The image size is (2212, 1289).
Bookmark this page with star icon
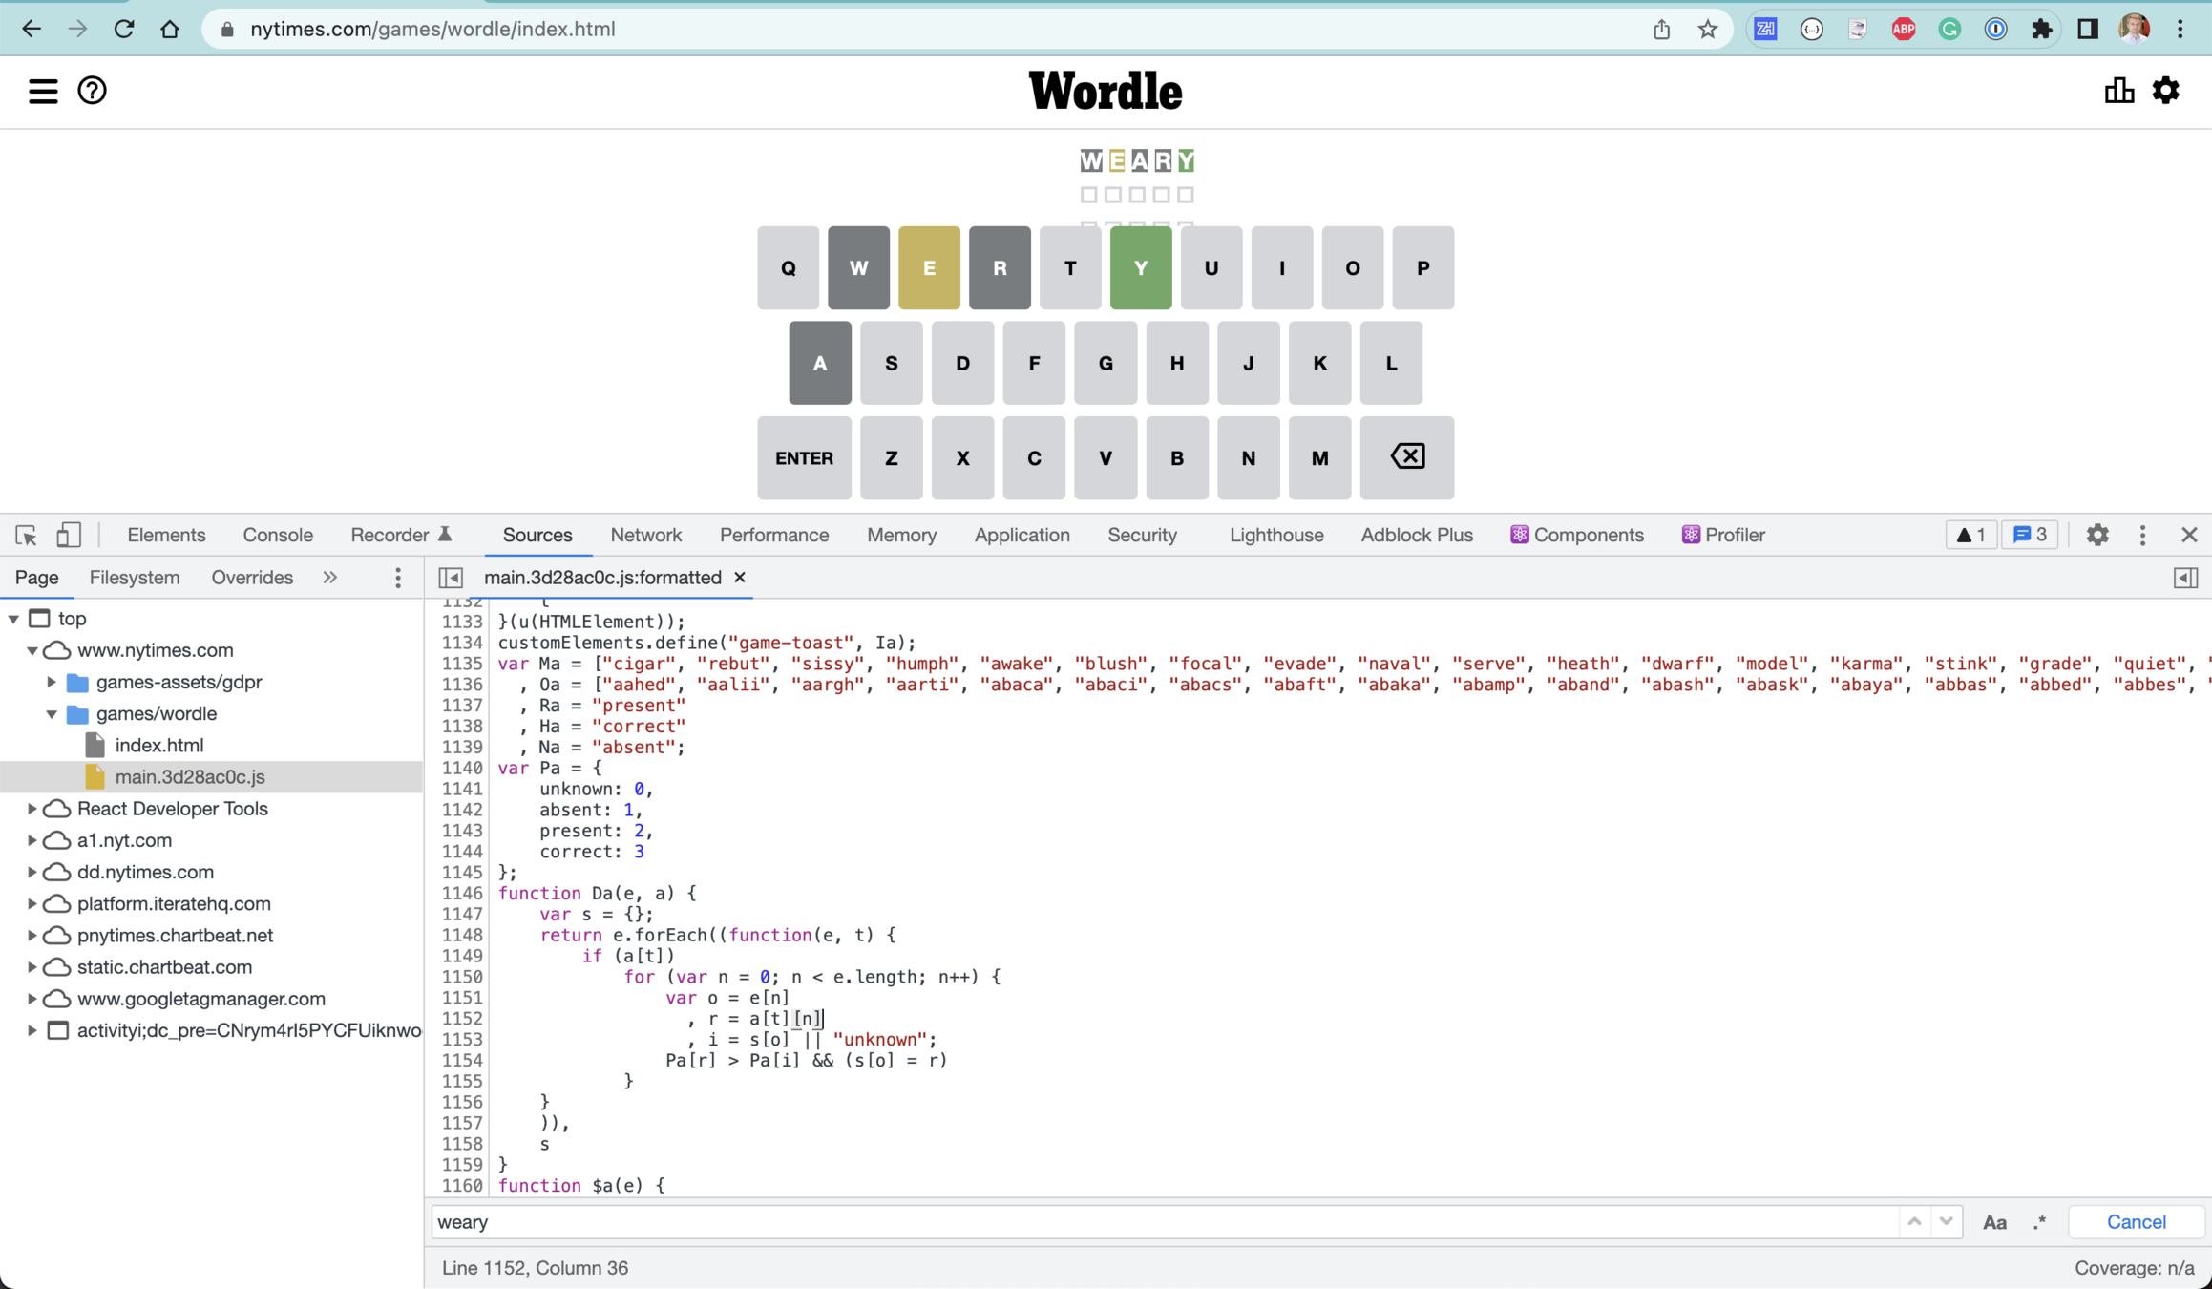pyautogui.click(x=1707, y=29)
